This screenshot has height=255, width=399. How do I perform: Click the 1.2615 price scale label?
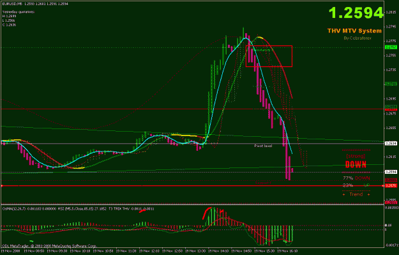391,157
